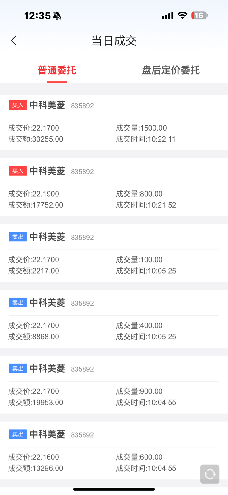Tap the cellular signal bars icon
This screenshot has height=495, width=228.
coord(167,16)
